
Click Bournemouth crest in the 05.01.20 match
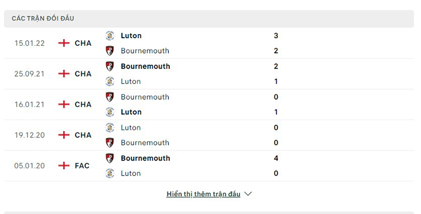[110, 158]
